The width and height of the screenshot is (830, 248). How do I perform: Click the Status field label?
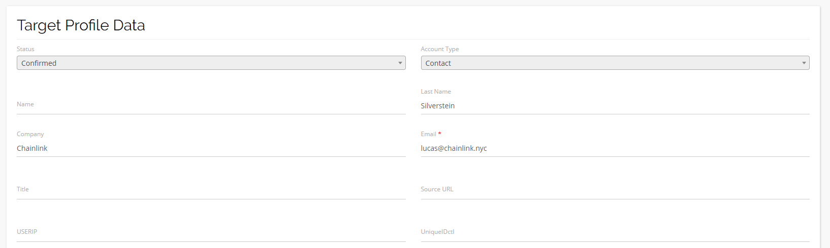[x=25, y=49]
